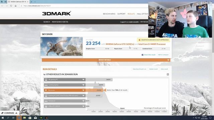Expand the This score dropdown

click(x=83, y=90)
